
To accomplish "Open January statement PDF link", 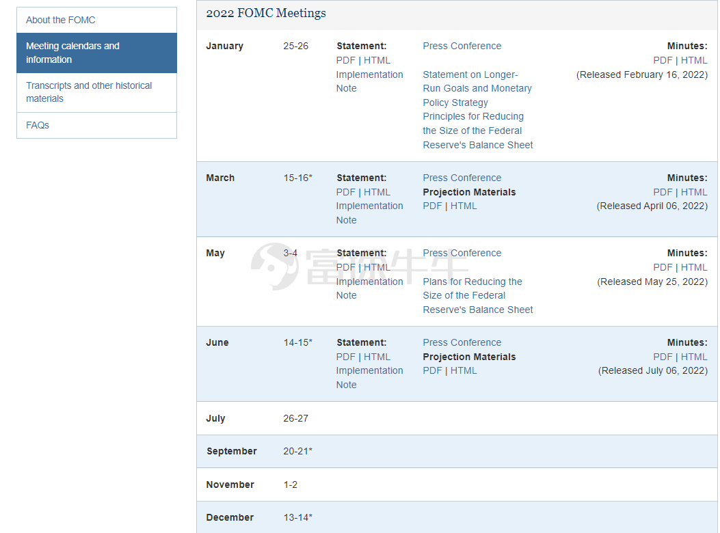I will 345,61.
